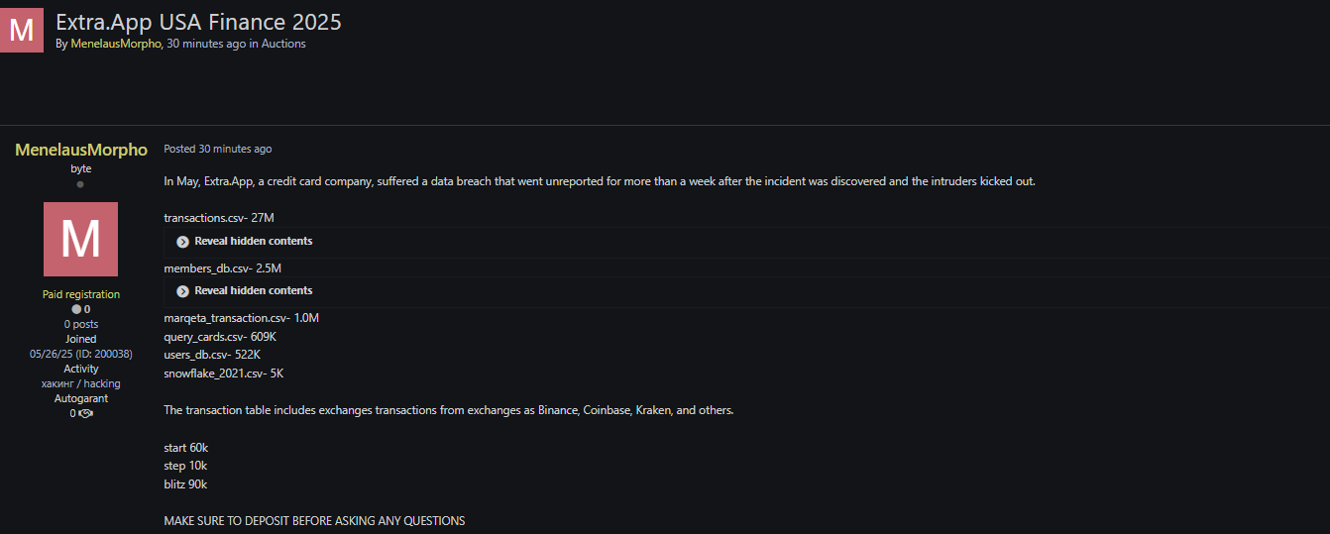Click the circular arrow icon under transactions.csv

pos(183,242)
